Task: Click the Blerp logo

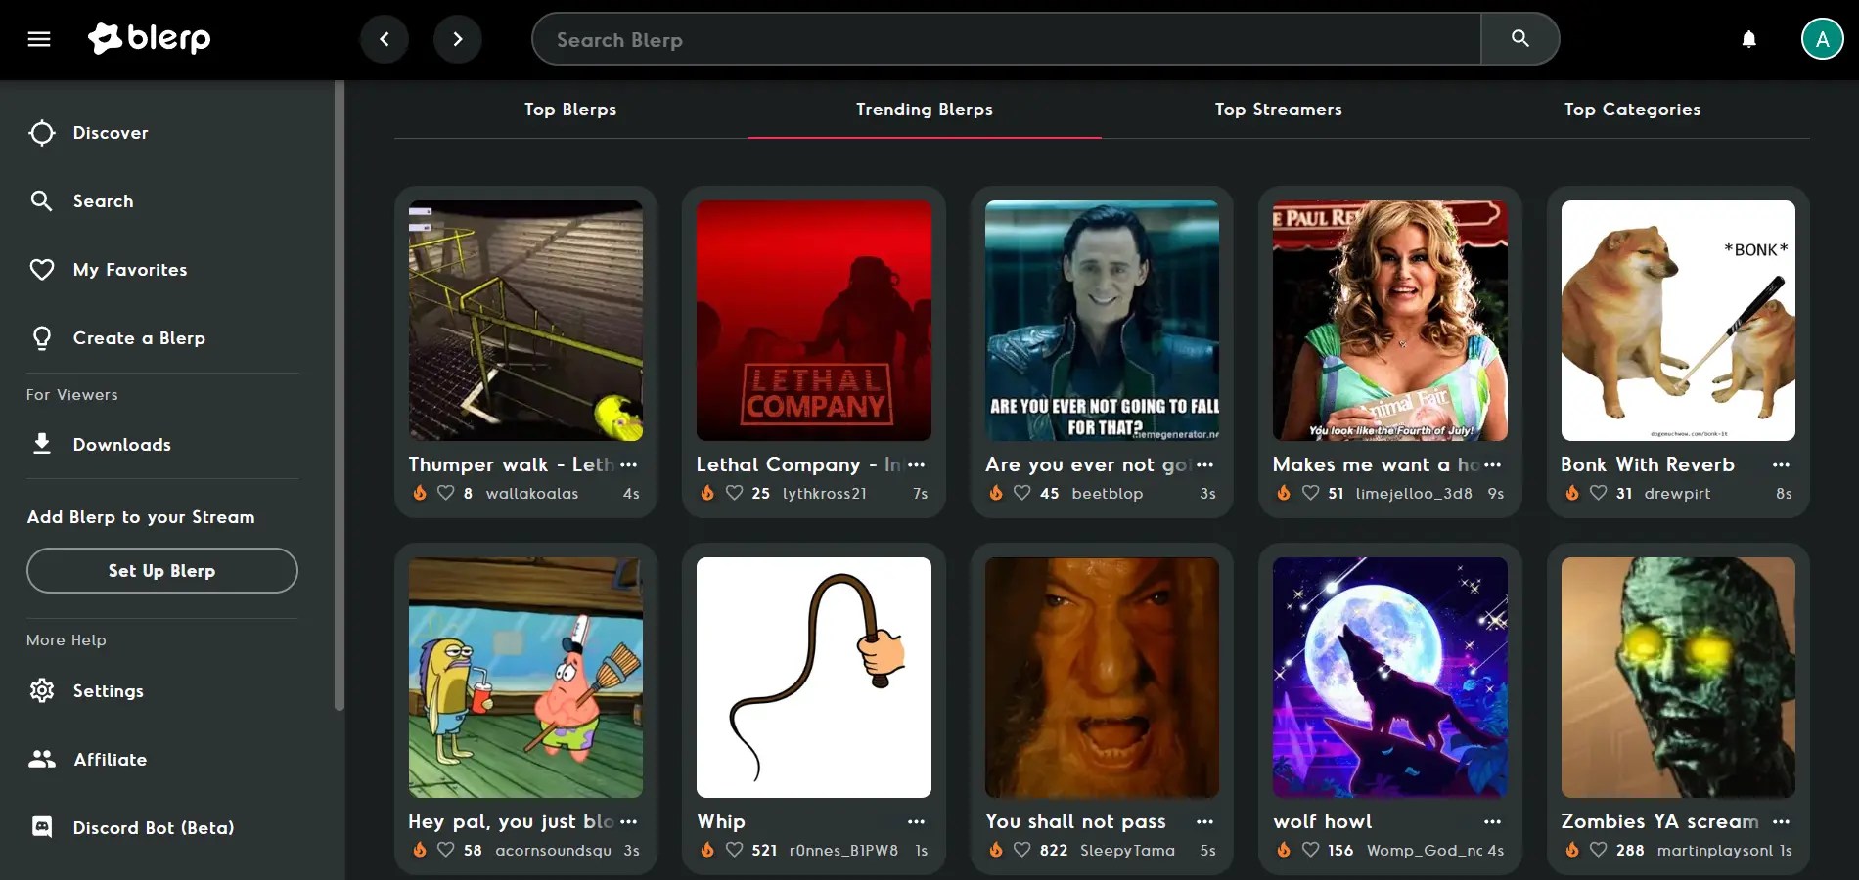Action: pyautogui.click(x=150, y=38)
